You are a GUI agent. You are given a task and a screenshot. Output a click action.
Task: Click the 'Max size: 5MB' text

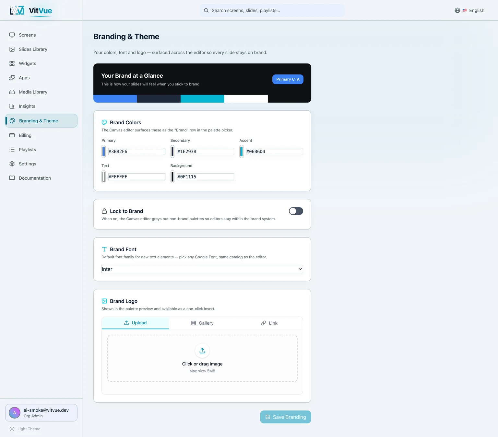(202, 371)
